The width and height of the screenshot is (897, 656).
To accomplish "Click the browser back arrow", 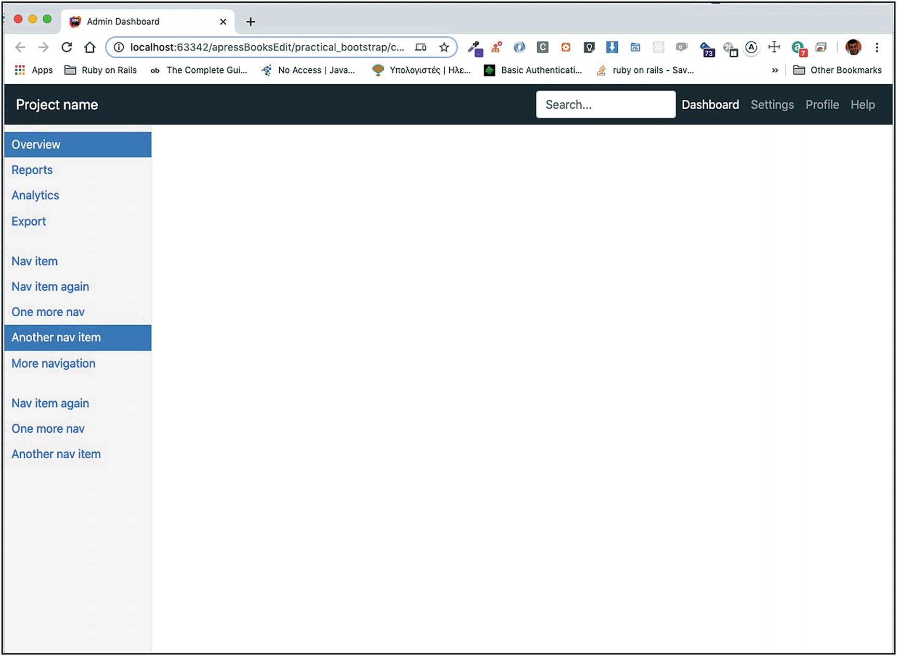I will (x=20, y=47).
